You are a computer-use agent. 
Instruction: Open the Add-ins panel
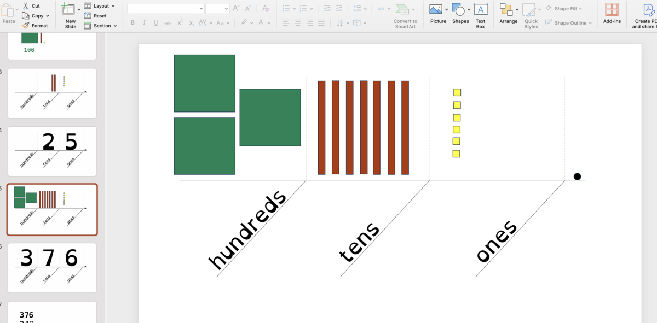click(612, 14)
